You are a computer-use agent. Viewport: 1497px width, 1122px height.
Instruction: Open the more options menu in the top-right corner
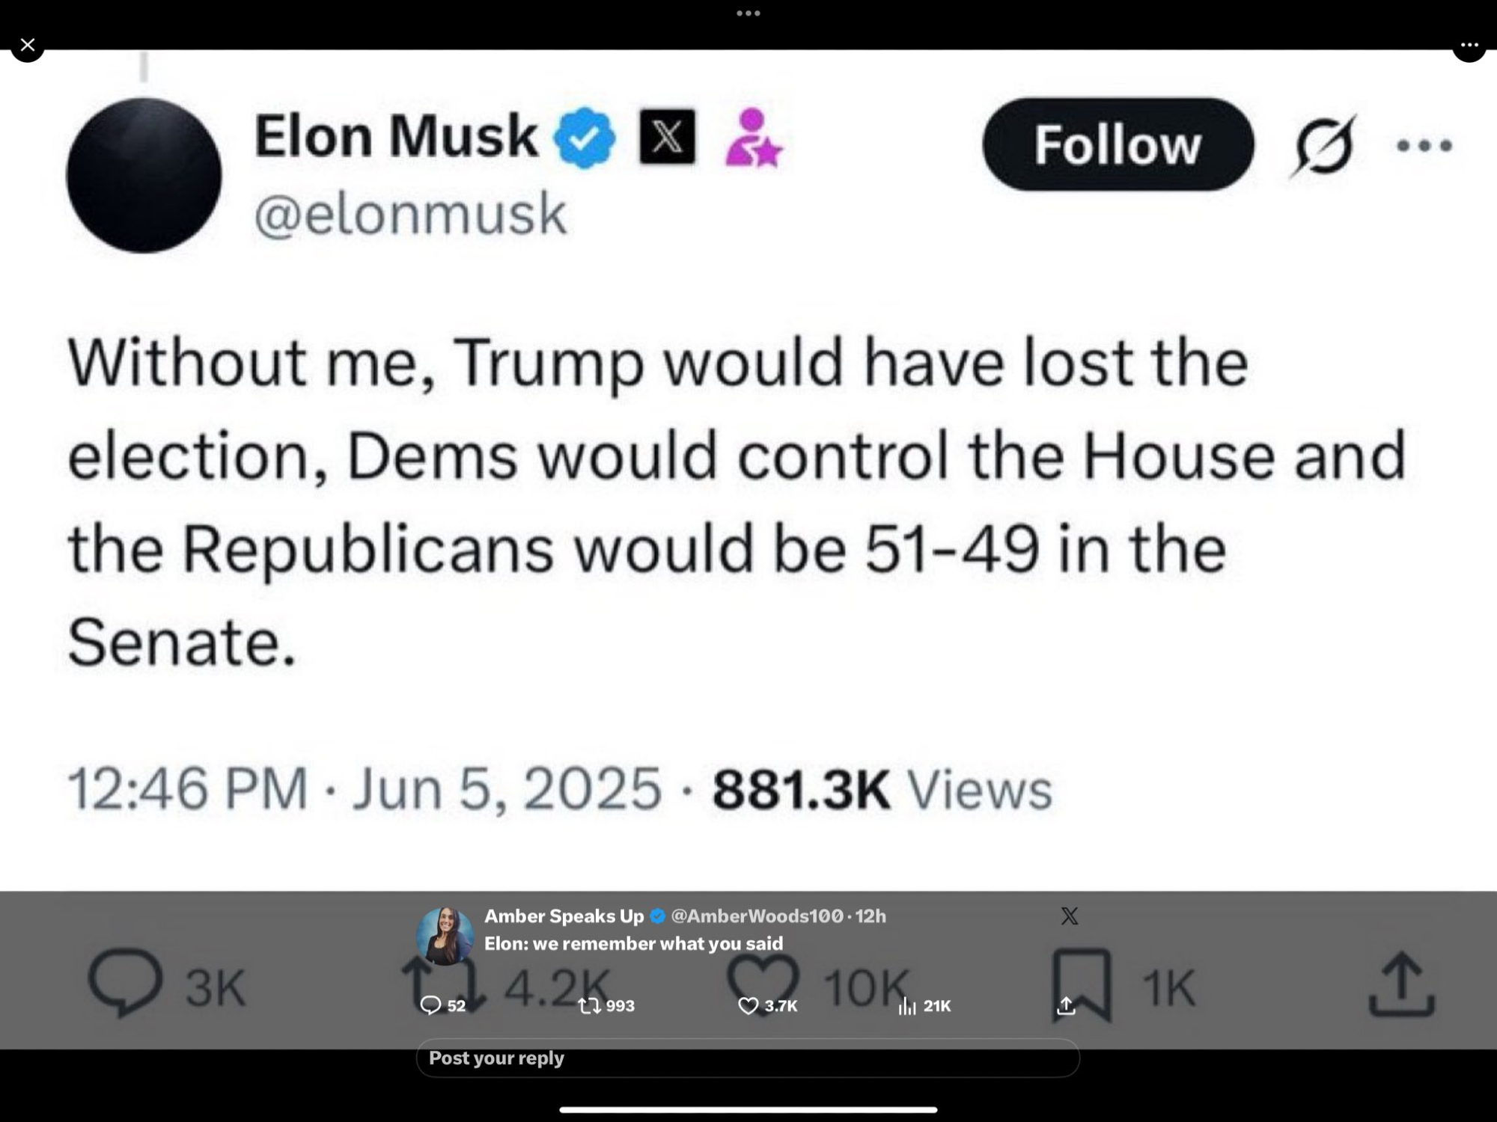(x=1469, y=45)
